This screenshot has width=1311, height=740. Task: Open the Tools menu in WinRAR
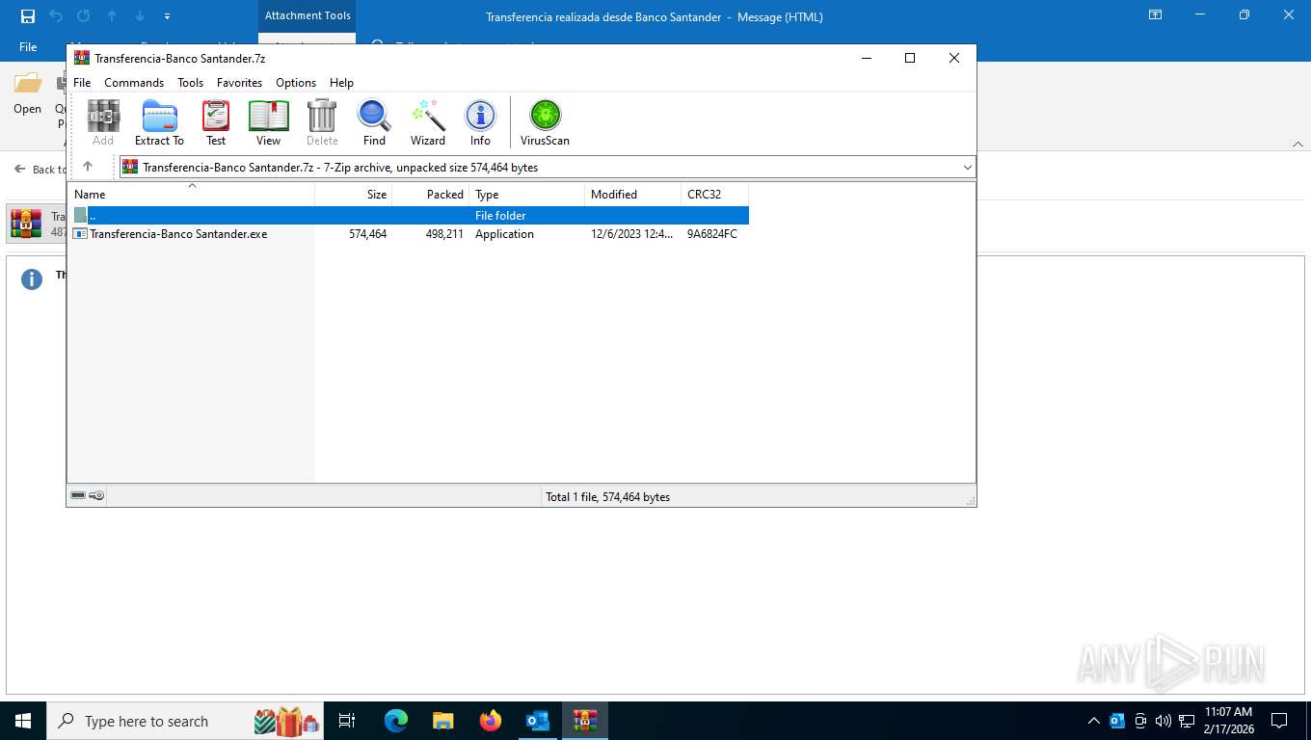coord(190,83)
